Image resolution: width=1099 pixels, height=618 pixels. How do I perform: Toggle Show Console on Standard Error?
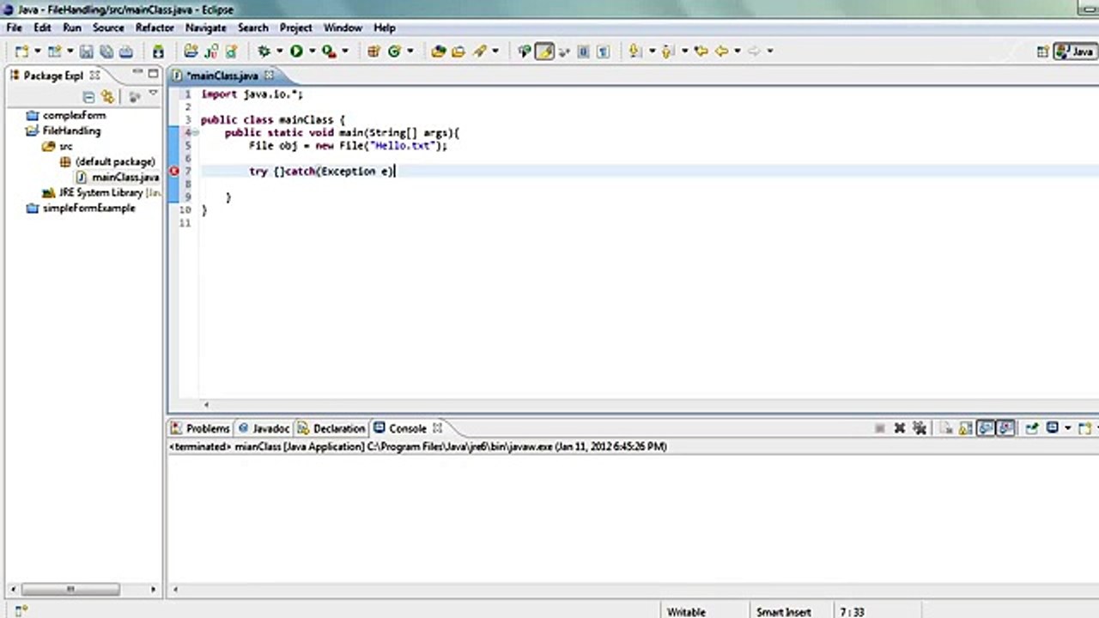coord(1005,427)
